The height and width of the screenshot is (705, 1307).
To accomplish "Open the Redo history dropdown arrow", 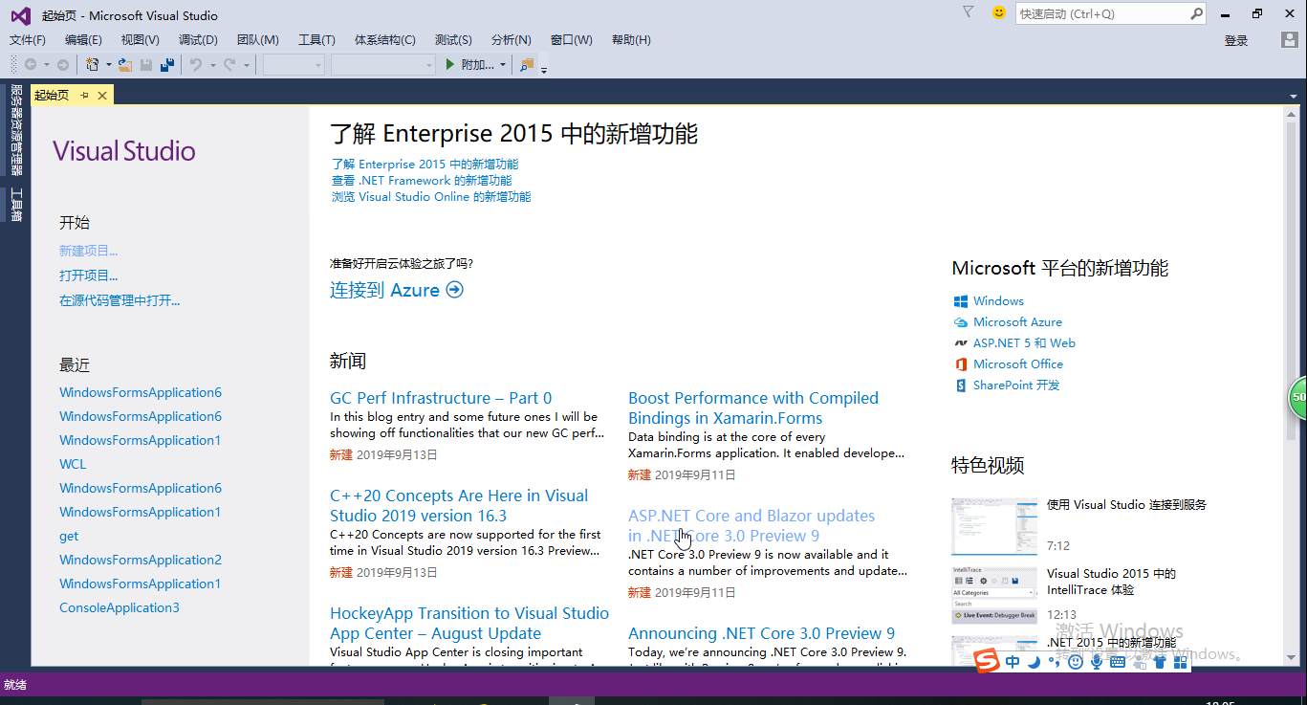I will [246, 65].
